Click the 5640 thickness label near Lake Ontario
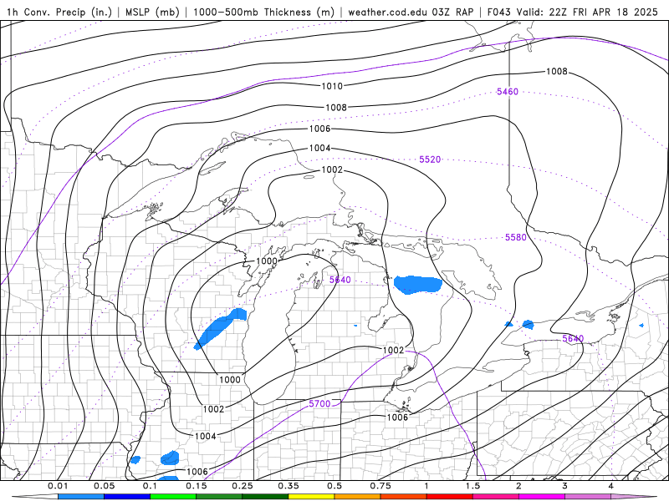The width and height of the screenshot is (669, 501). point(573,338)
